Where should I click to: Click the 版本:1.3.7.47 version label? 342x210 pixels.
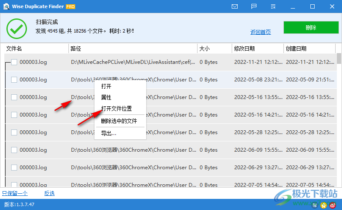[19, 204]
